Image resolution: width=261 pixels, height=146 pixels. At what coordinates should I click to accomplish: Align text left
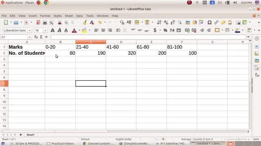(96, 30)
